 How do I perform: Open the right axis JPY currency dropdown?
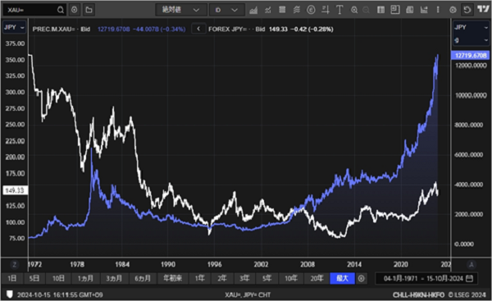click(471, 28)
